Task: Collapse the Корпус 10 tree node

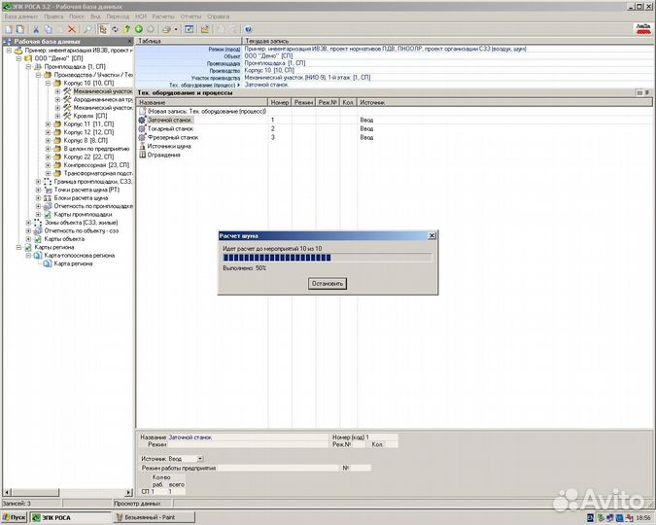Action: (48, 84)
